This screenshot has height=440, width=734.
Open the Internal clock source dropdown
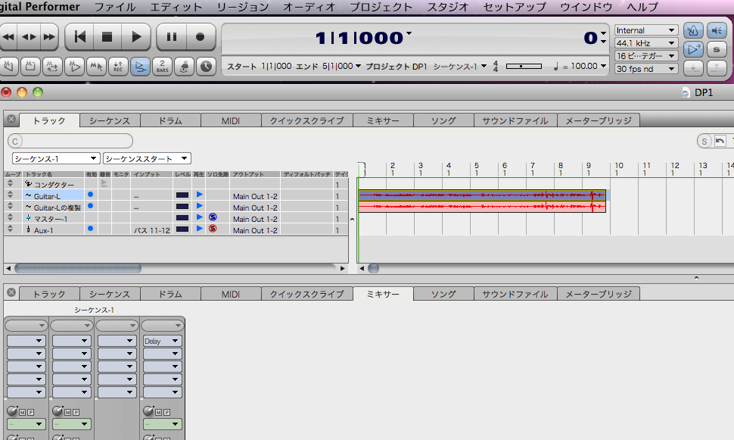[646, 30]
